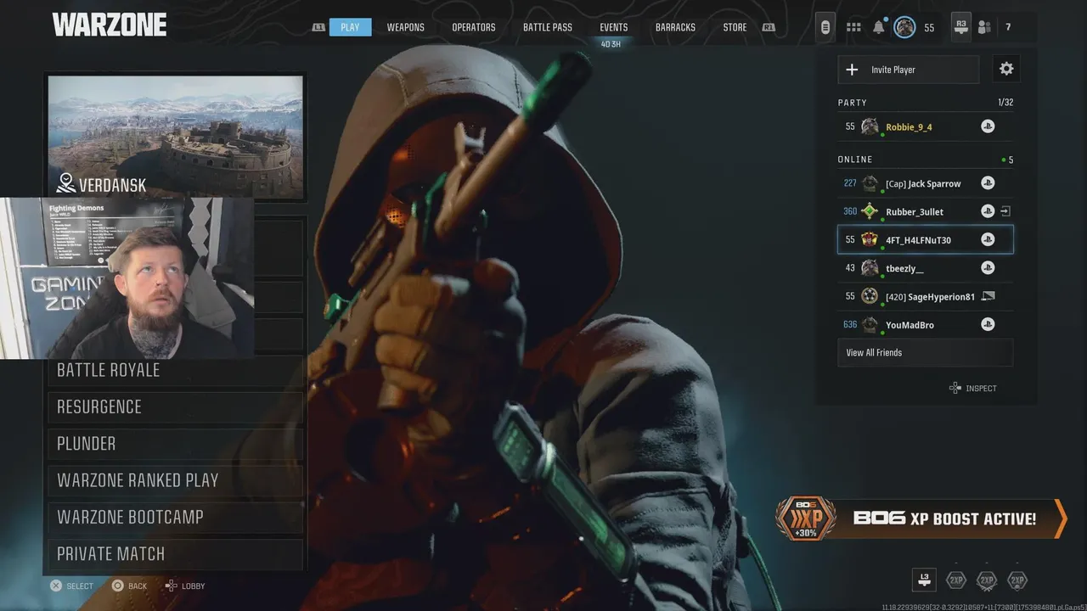Image resolution: width=1087 pixels, height=611 pixels.
Task: Select friend tbeezly__
Action: point(926,268)
